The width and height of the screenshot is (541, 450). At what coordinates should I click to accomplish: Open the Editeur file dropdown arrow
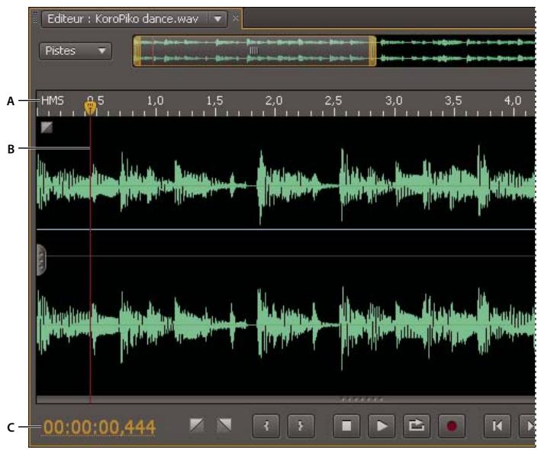pos(217,18)
